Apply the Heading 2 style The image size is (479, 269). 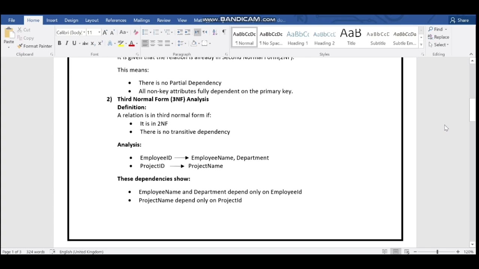[x=324, y=37]
